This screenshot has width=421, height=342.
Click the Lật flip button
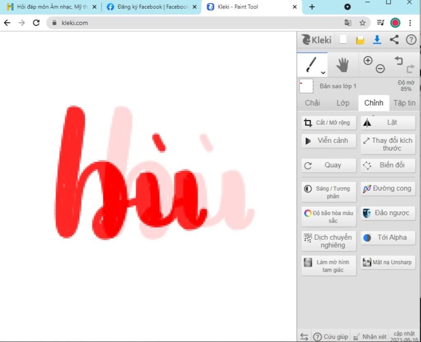coord(388,122)
